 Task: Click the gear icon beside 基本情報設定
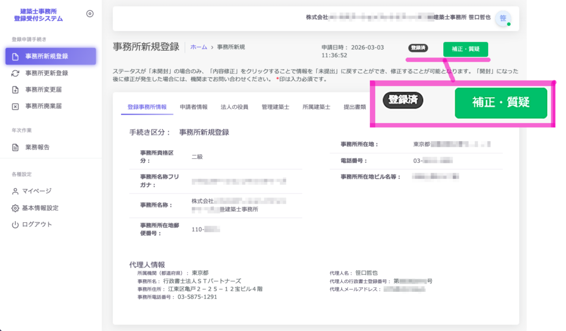[15, 208]
